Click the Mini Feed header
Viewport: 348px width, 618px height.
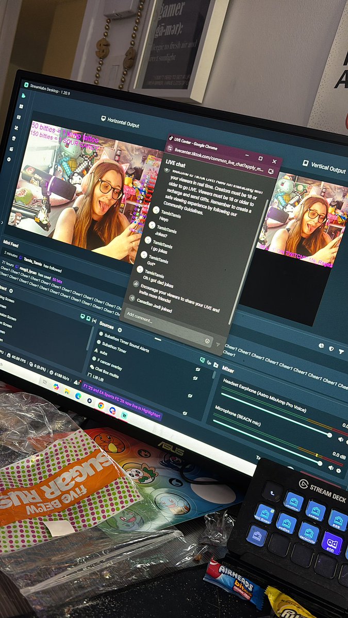point(11,244)
